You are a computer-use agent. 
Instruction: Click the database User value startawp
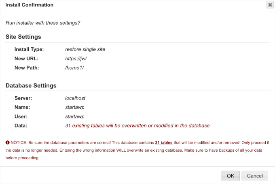click(x=75, y=116)
